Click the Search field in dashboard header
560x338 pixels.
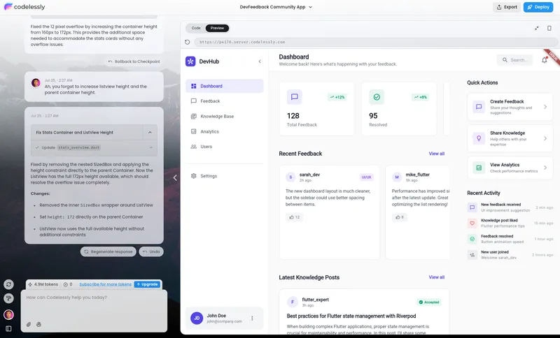514,60
